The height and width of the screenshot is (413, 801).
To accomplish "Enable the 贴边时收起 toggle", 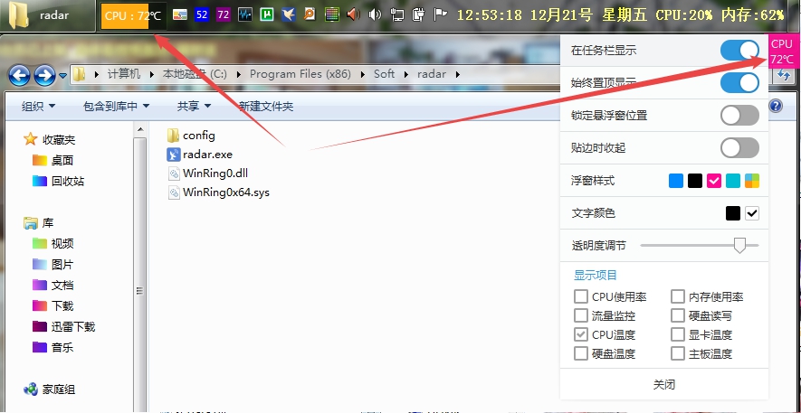I will 739,148.
